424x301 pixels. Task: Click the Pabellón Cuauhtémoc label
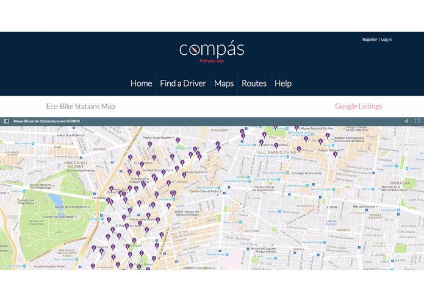(198, 268)
